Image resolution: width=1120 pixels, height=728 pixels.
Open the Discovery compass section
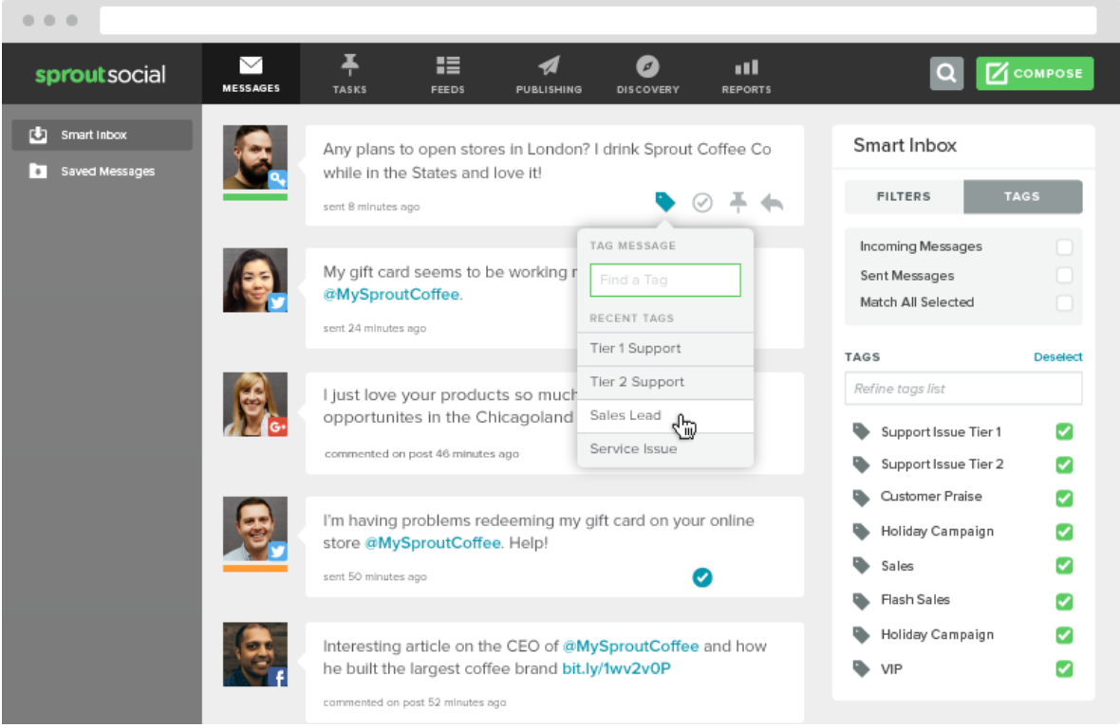pos(648,73)
